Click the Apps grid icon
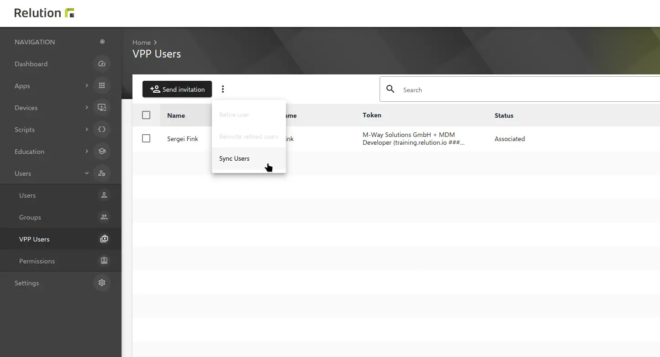 tap(102, 86)
